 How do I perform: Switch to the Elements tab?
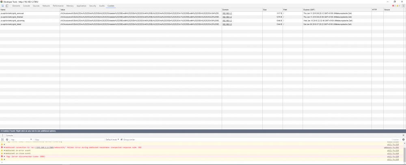click(x=16, y=6)
